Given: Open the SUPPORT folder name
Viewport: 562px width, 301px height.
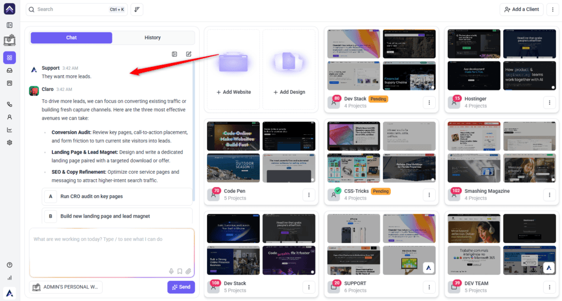Looking at the screenshot, I should point(355,283).
